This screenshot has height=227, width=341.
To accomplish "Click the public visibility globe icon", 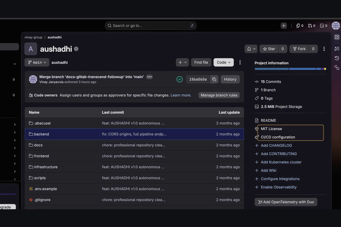I will [x=76, y=49].
